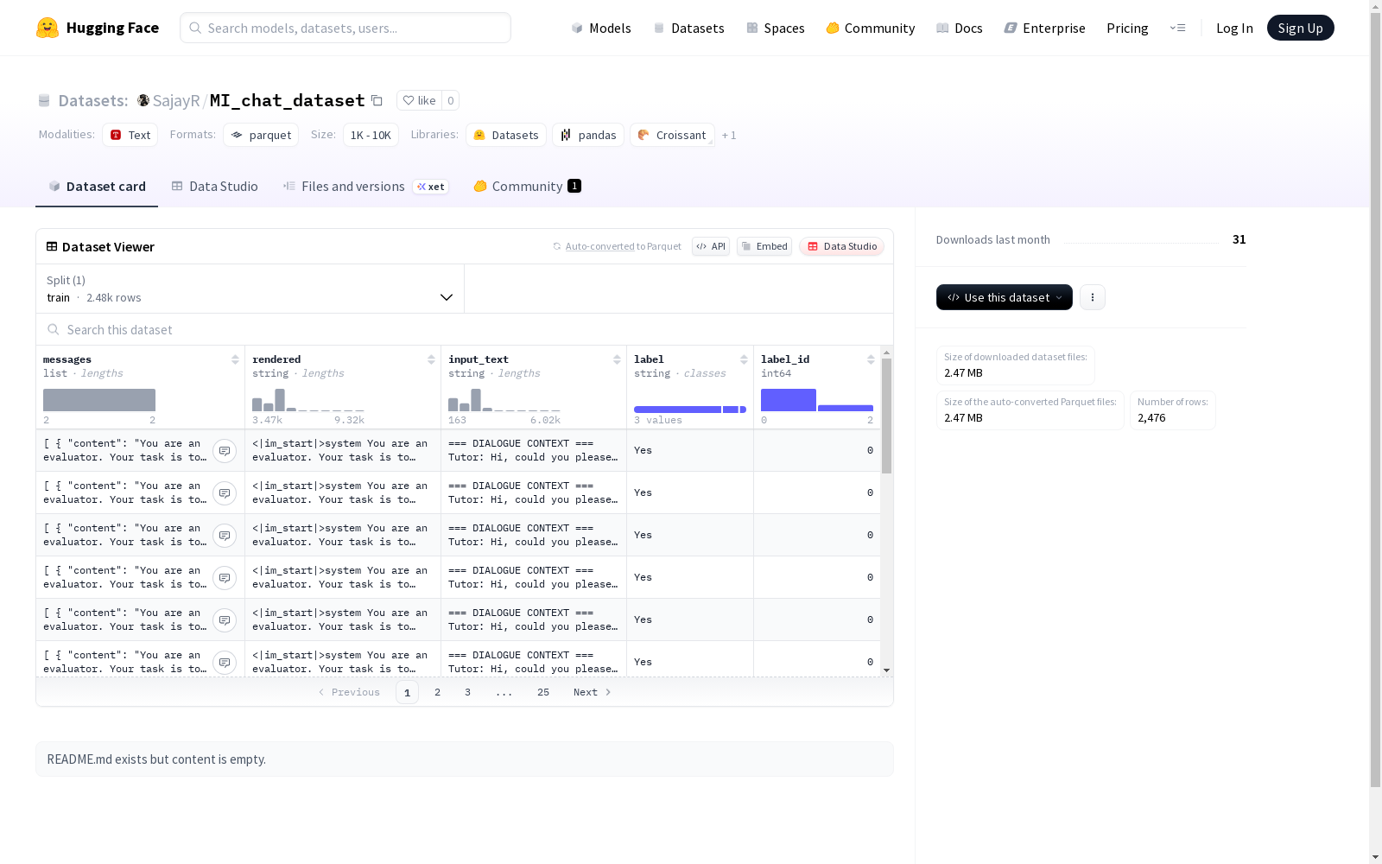The height and width of the screenshot is (864, 1382).
Task: Click the Datasets icon beside the title
Action: click(44, 100)
